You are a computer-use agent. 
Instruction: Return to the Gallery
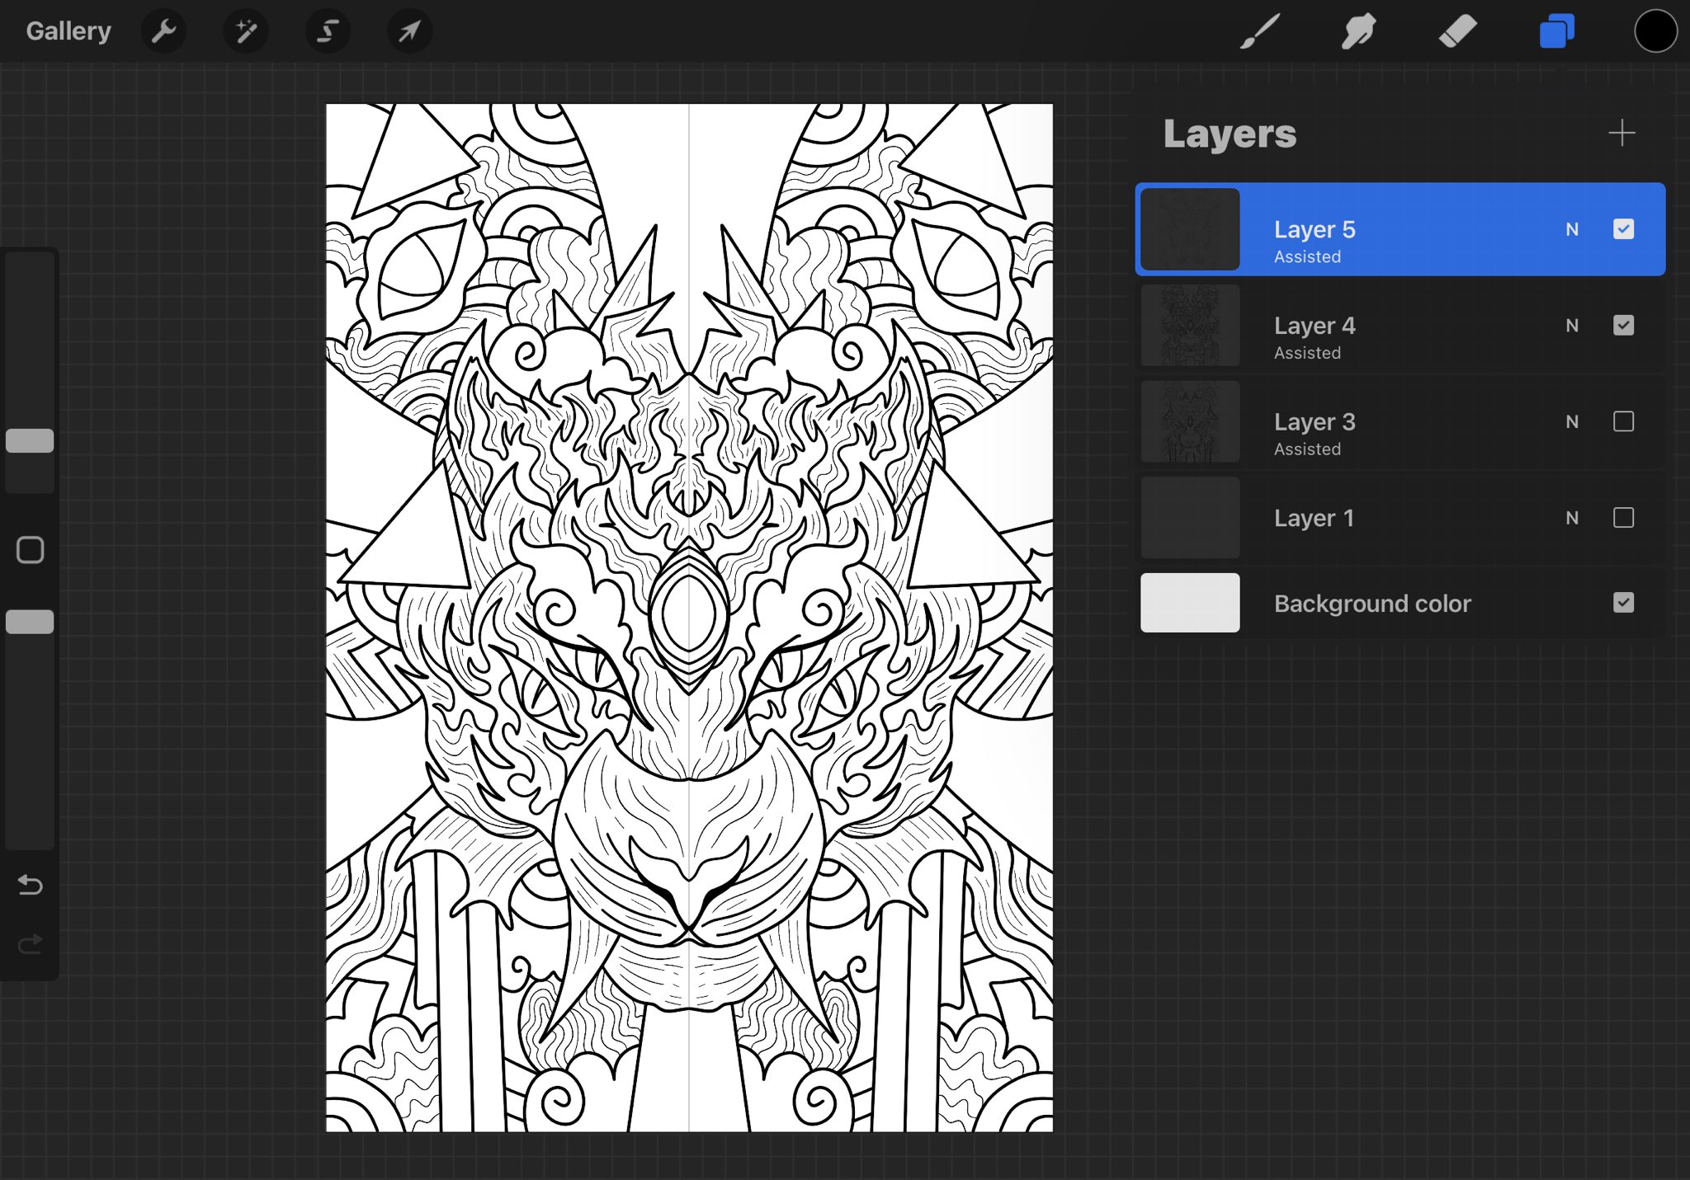[68, 31]
